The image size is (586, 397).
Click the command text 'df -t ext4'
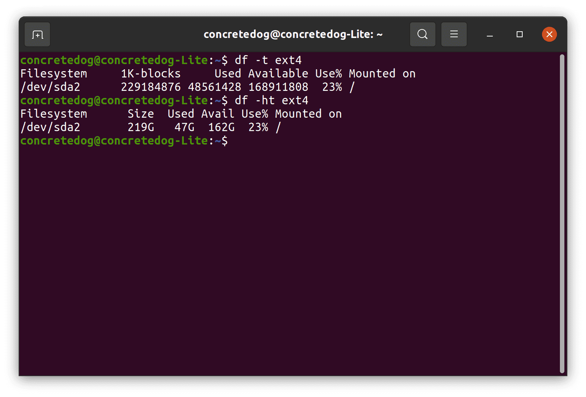click(x=268, y=60)
